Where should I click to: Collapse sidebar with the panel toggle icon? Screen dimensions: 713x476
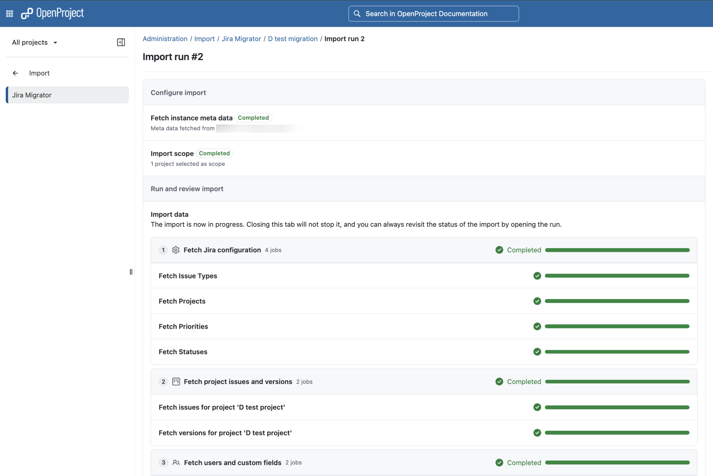121,42
